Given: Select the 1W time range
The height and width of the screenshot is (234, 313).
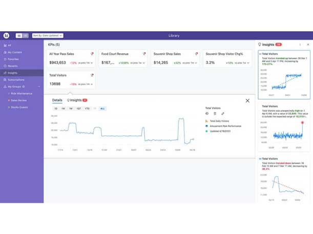Looking at the screenshot, I should pyautogui.click(x=64, y=109).
